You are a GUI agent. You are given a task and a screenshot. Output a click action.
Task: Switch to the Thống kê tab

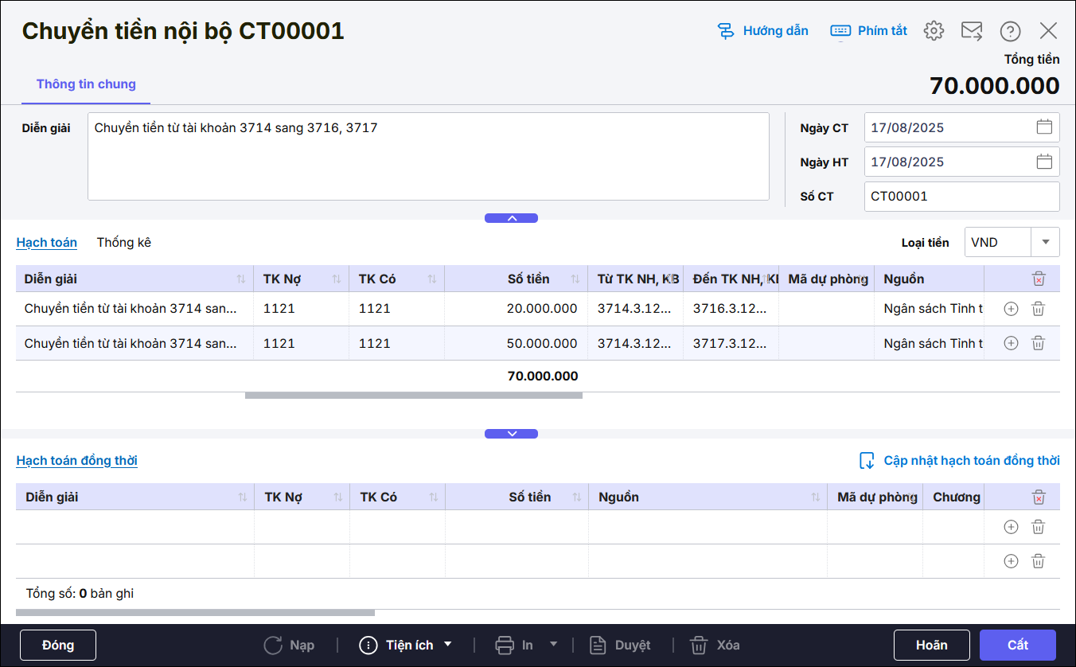(x=123, y=242)
